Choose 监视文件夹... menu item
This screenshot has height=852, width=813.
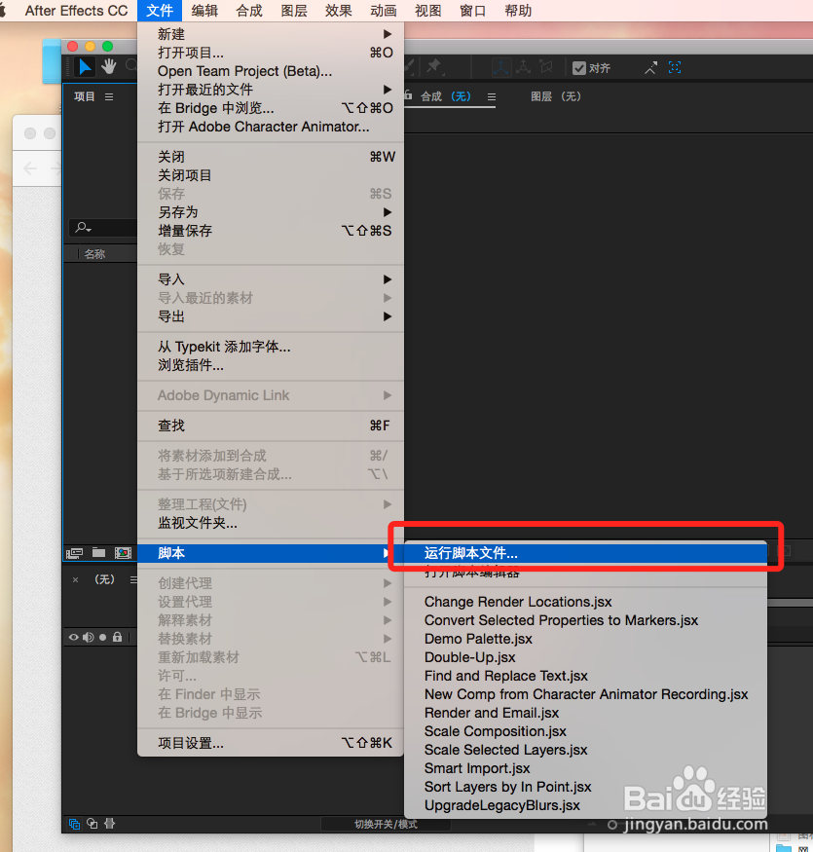click(x=271, y=523)
